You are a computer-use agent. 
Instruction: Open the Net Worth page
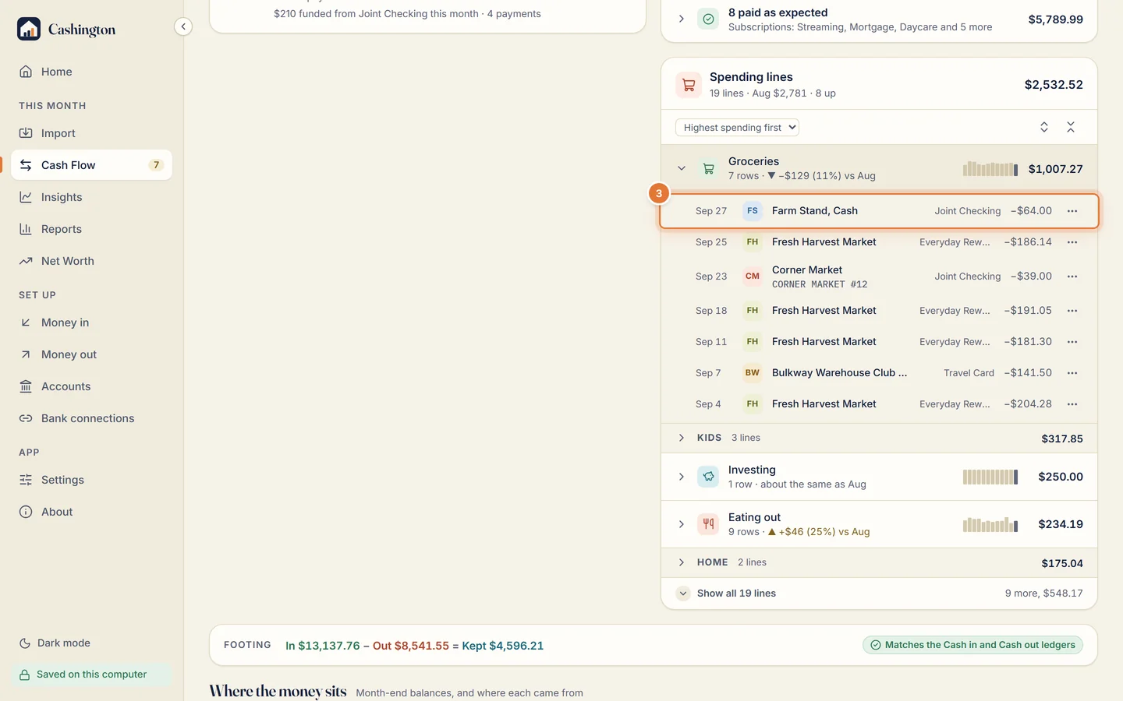(92, 261)
